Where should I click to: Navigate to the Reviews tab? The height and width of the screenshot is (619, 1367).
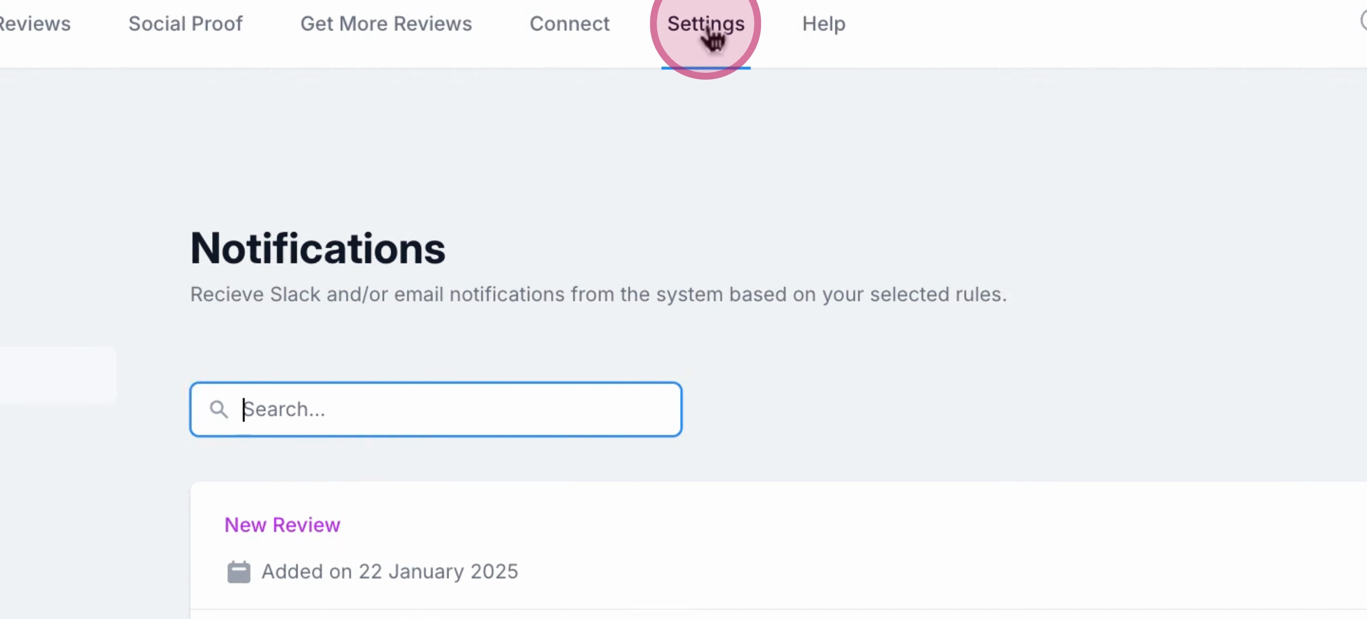click(34, 23)
